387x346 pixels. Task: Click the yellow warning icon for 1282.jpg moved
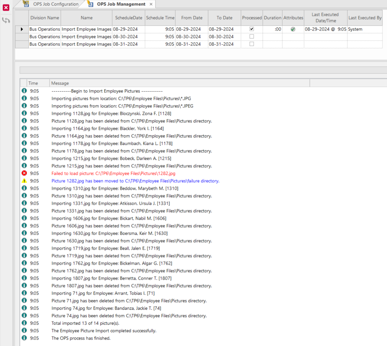pos(24,181)
